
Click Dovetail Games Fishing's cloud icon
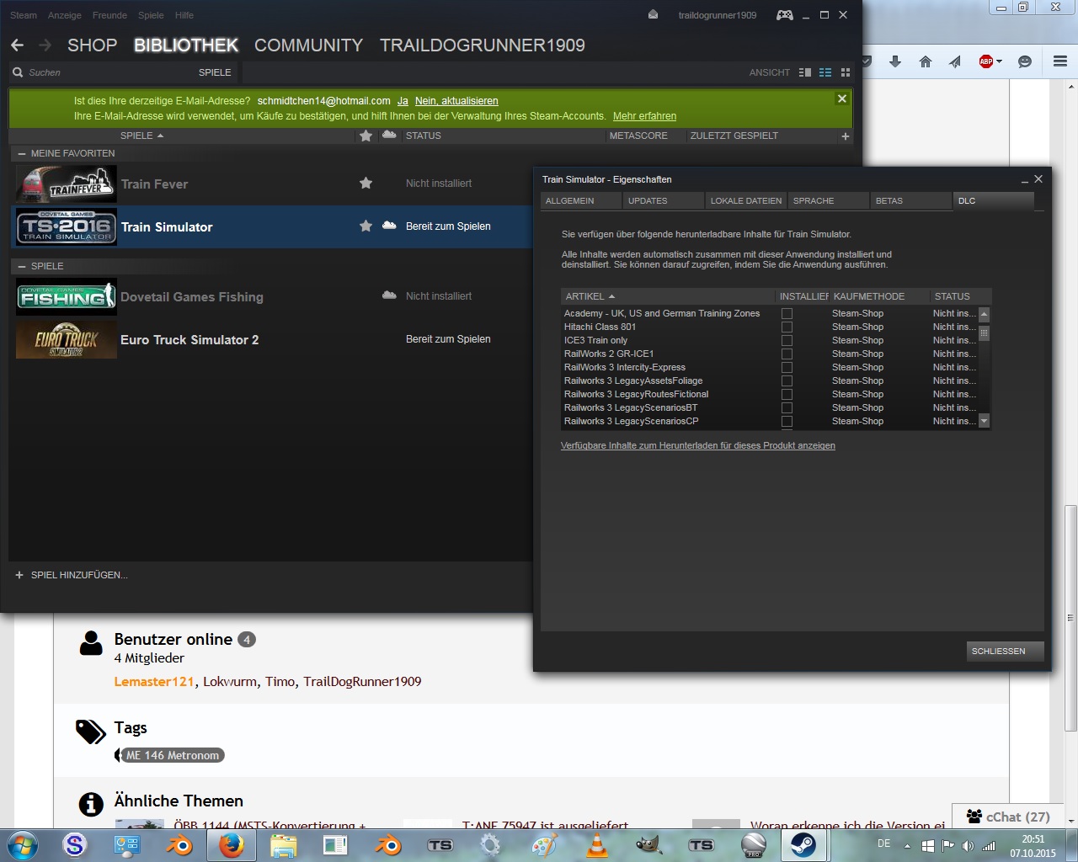(x=389, y=295)
